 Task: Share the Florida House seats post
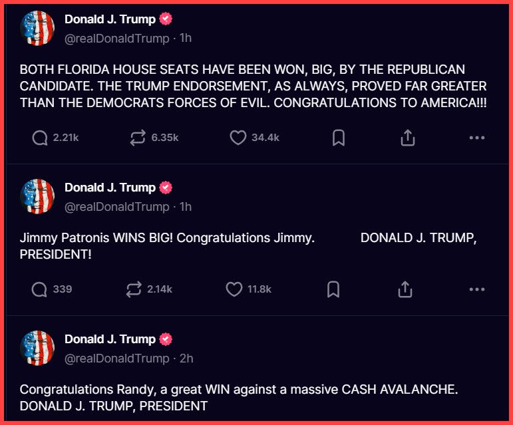pyautogui.click(x=408, y=138)
